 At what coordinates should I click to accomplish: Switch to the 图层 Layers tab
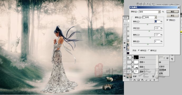click(x=126, y=18)
